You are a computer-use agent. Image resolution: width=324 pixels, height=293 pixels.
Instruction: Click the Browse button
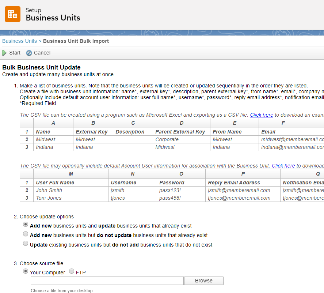(x=203, y=281)
